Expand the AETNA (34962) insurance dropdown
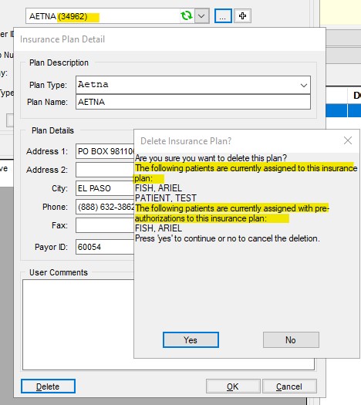This screenshot has width=361, height=405. [x=201, y=16]
